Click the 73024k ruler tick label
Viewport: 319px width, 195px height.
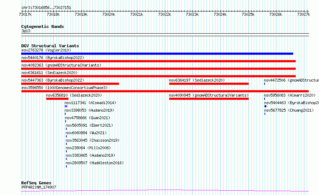pyautogui.click(x=220, y=14)
